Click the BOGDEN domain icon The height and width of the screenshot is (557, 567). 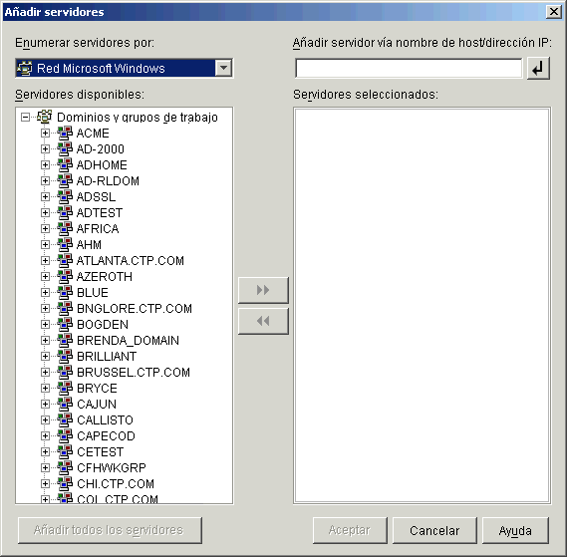coord(65,324)
